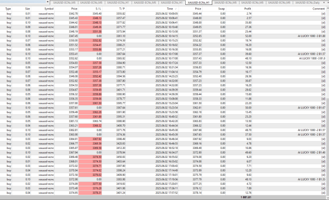
Task: Select comment AI LUCKY 1000 -3 B1.67
Action: 312,108
